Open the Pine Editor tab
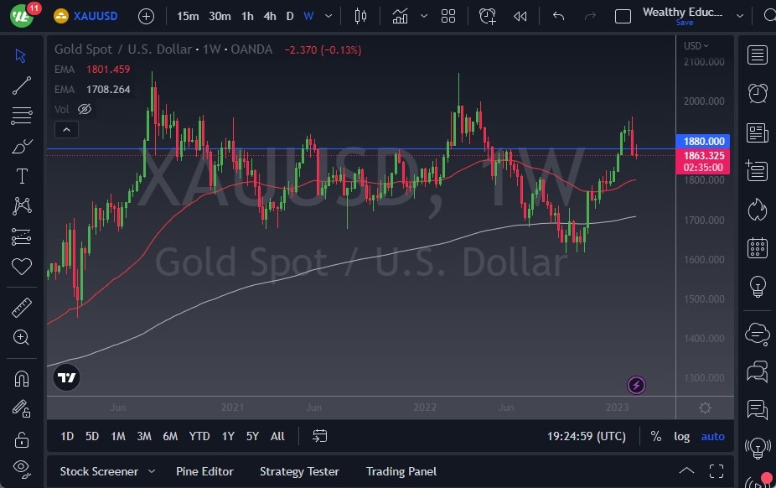The width and height of the screenshot is (776, 488). (x=204, y=471)
